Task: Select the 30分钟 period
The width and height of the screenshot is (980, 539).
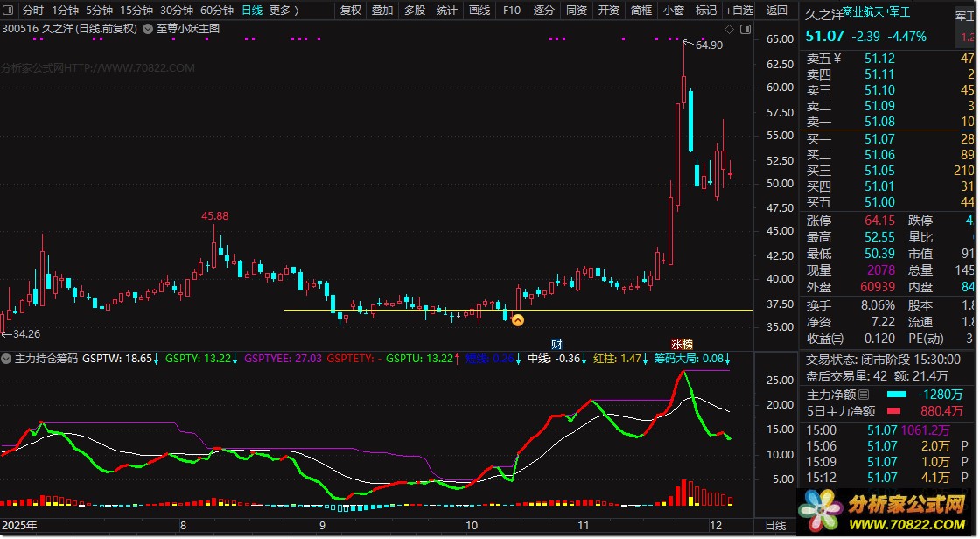Action: point(177,10)
